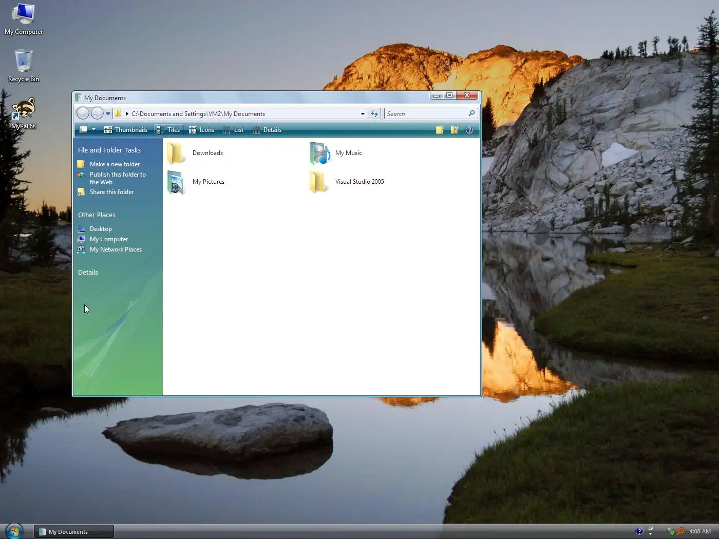Click the Visual Studio 2005 label text
The width and height of the screenshot is (719, 539).
(359, 182)
